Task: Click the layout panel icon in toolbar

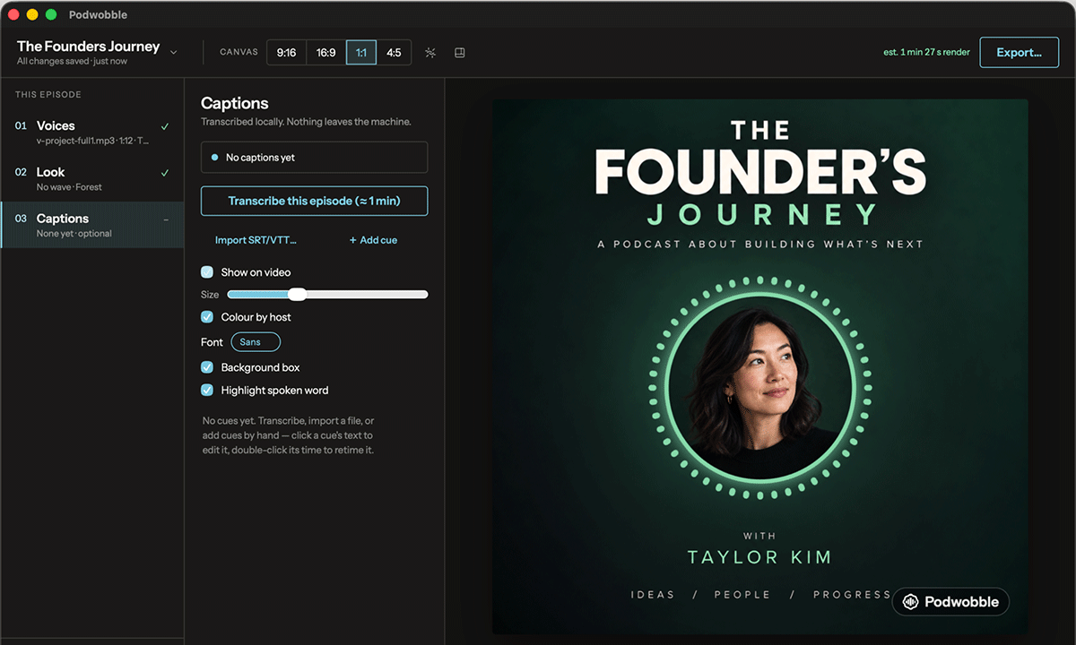Action: pyautogui.click(x=460, y=53)
